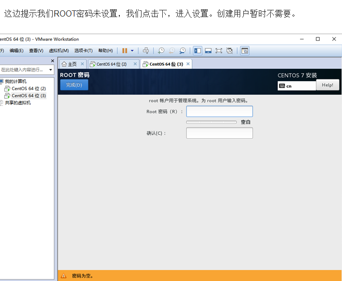Click the Help! button
342x281 pixels.
[328, 85]
